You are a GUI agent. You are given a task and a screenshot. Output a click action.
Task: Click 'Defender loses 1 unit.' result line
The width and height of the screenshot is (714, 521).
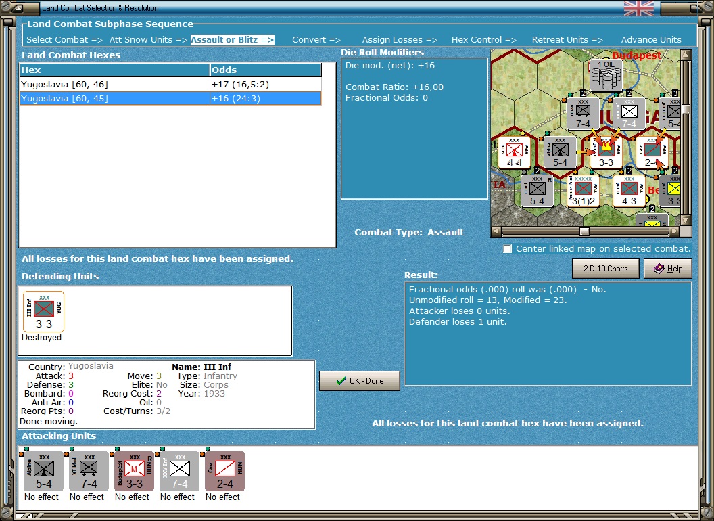pyautogui.click(x=458, y=322)
